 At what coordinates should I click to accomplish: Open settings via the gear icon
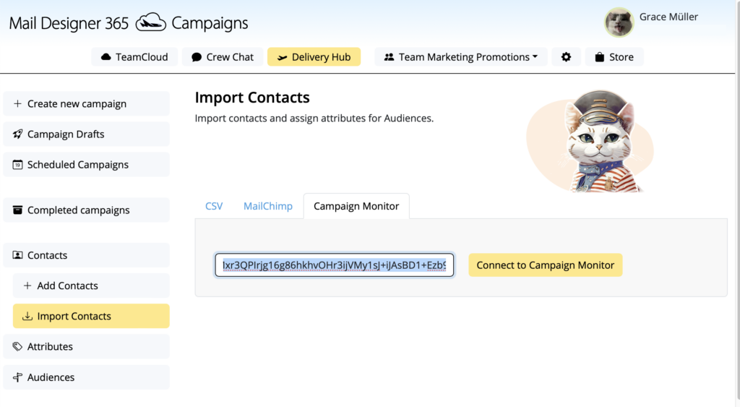(566, 56)
